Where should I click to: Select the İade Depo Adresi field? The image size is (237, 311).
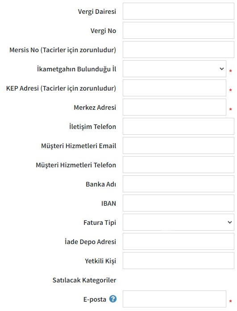tap(178, 241)
